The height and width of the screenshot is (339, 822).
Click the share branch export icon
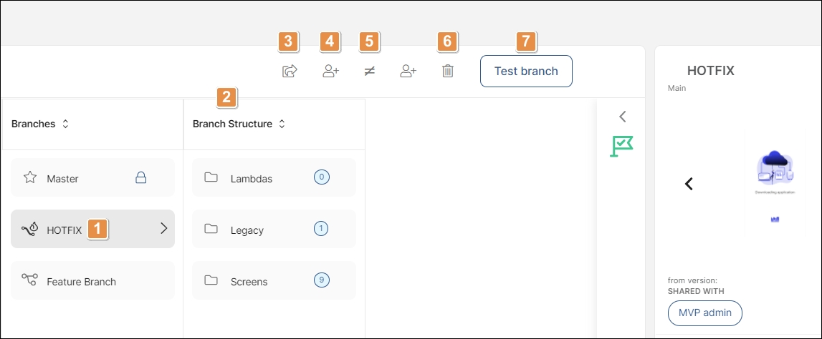(290, 71)
